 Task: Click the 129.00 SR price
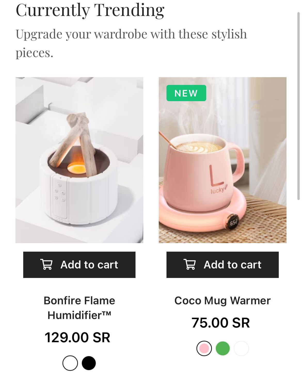click(x=77, y=337)
